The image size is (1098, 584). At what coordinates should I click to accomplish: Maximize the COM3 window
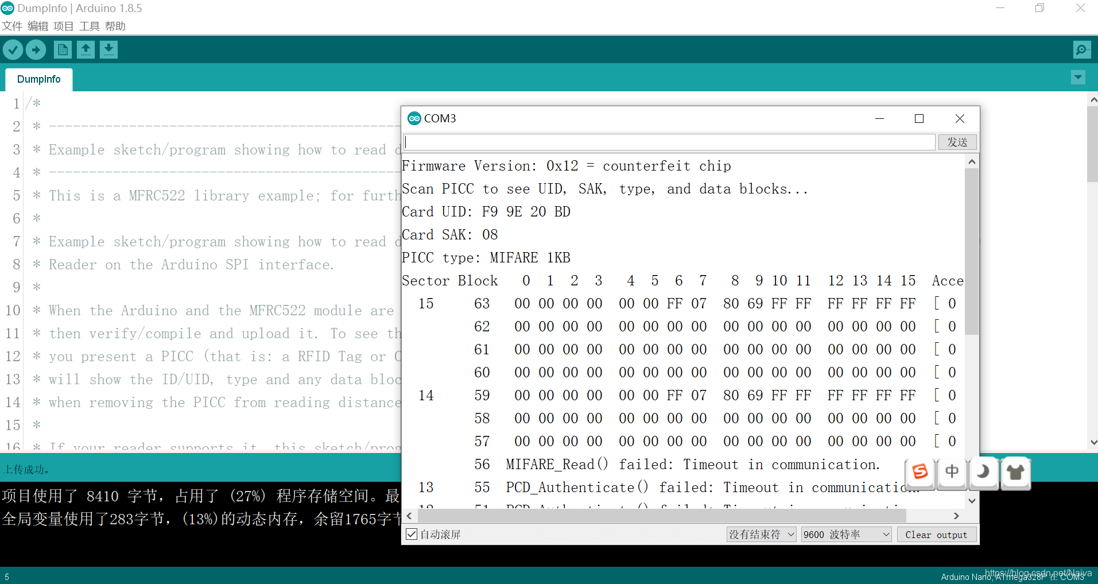919,118
